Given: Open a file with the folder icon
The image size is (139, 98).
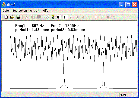Looking at the screenshot, I should 12,17.
